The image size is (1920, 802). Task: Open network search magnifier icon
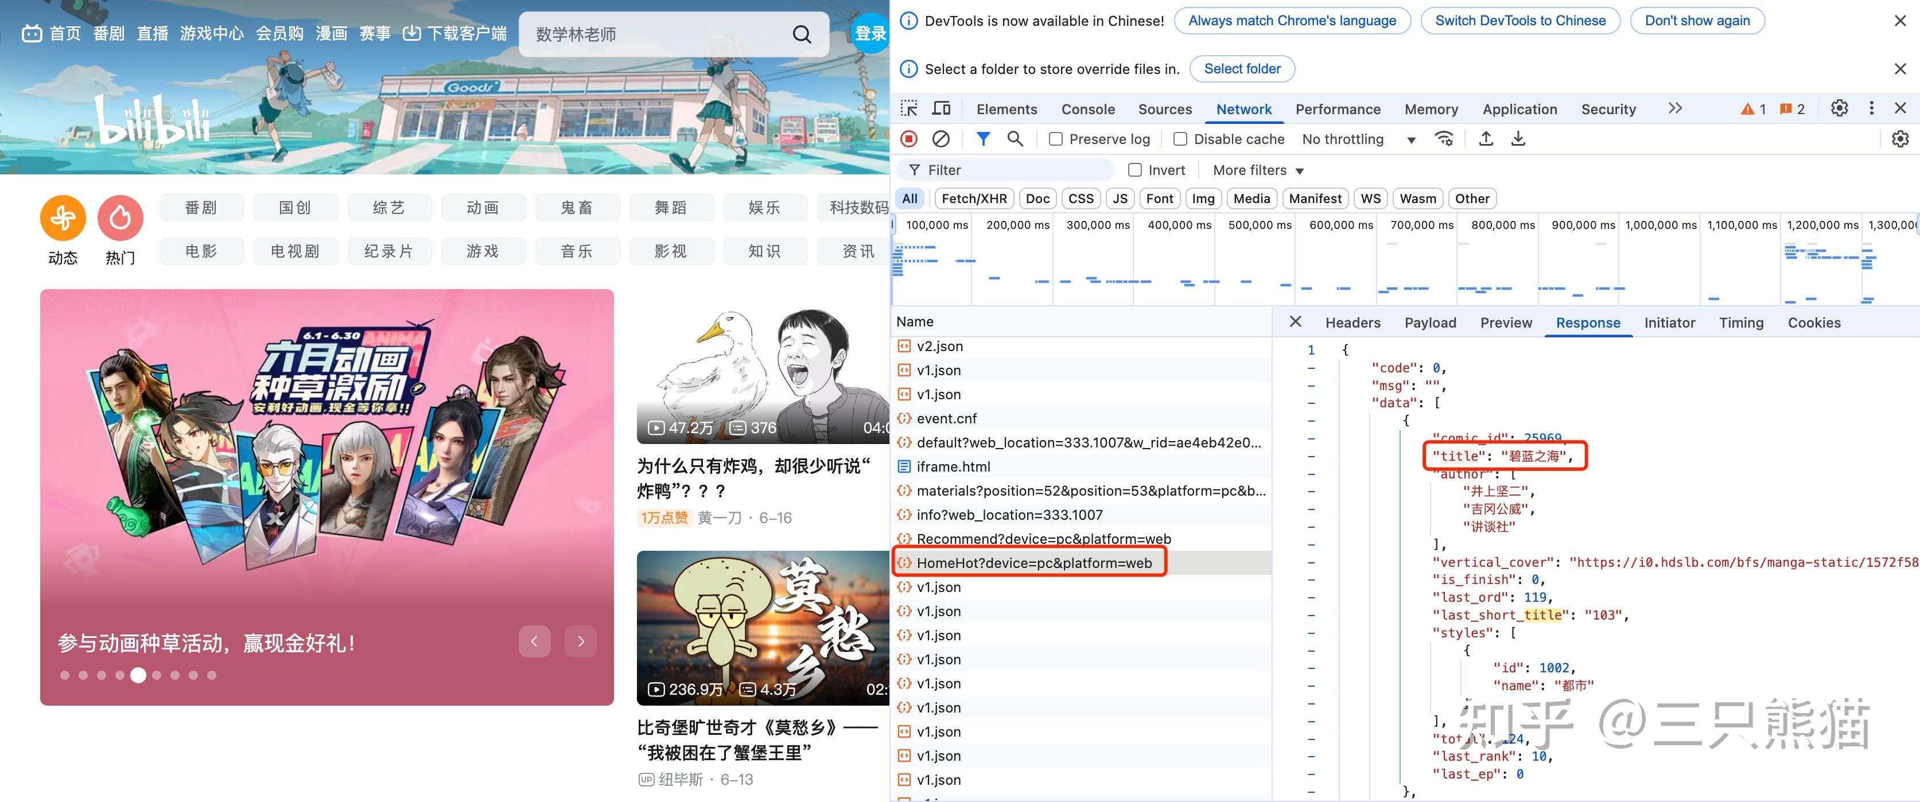[1015, 139]
